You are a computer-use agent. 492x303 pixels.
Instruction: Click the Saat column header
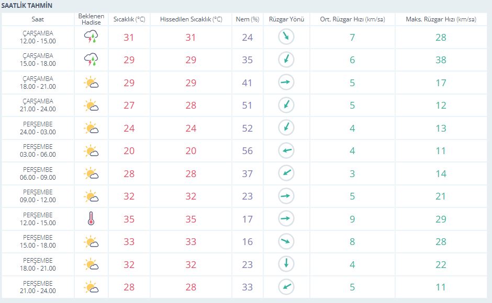(x=38, y=19)
